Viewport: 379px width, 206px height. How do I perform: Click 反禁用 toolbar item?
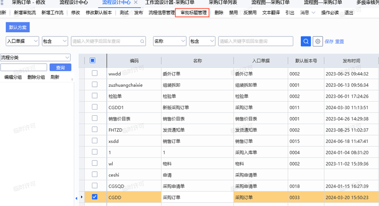pos(250,13)
